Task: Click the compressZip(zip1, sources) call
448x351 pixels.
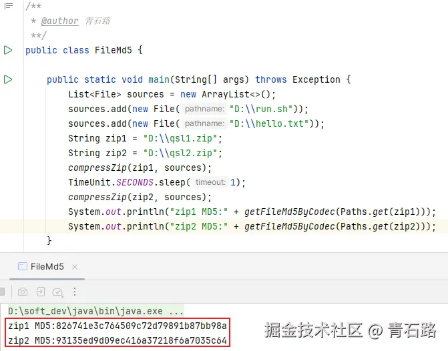Action: (140, 168)
